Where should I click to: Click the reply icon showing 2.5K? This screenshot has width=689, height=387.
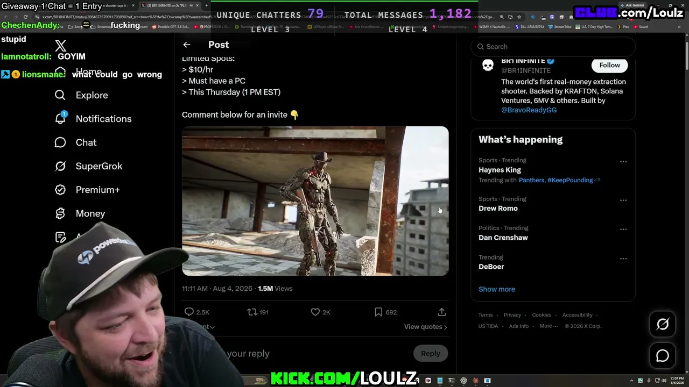point(189,312)
